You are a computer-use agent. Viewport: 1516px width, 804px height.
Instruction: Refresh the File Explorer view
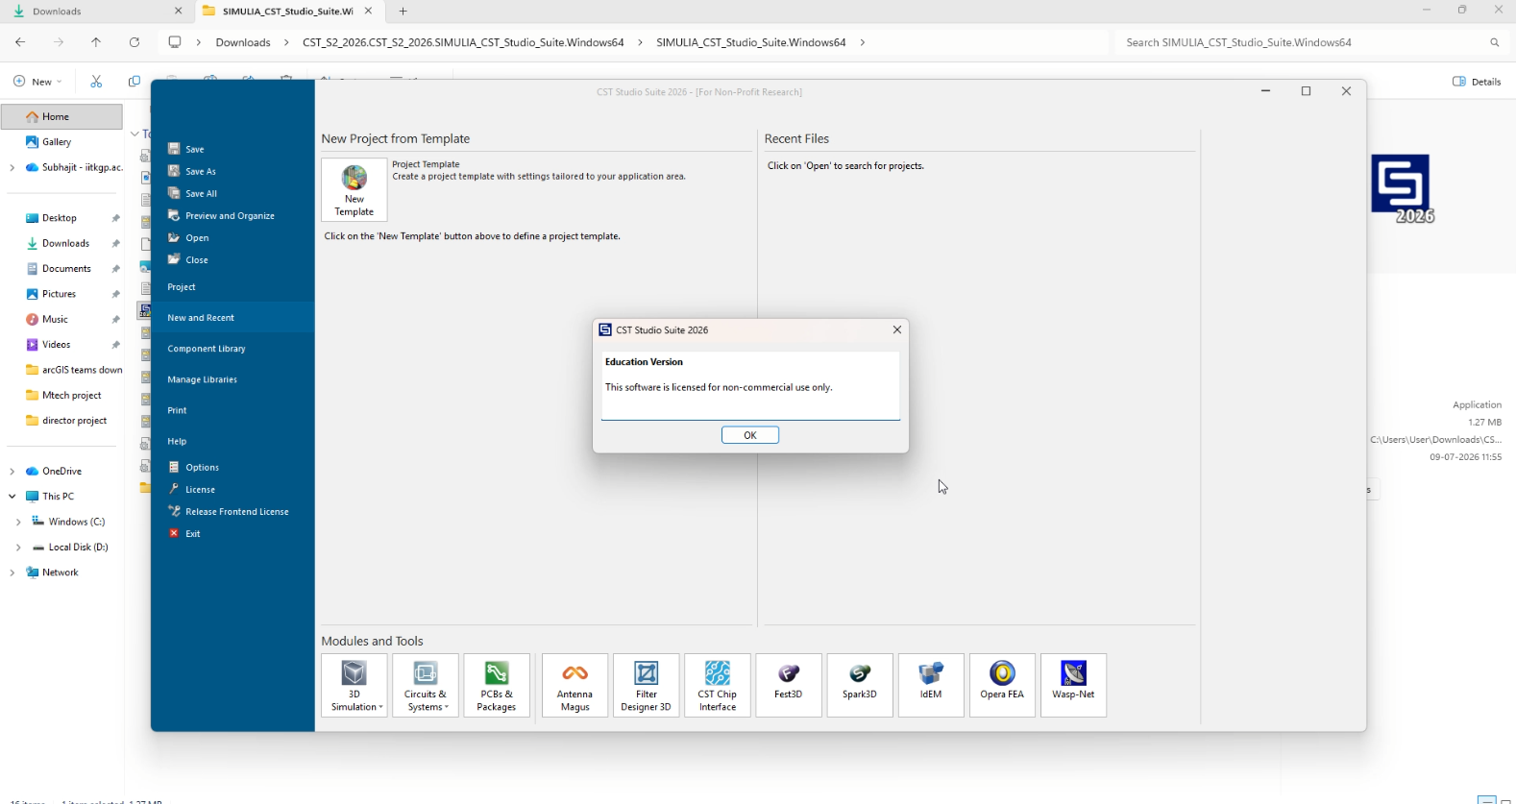tap(134, 42)
